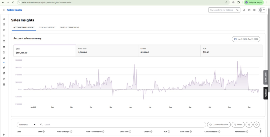The image size is (270, 137).
Task: Click the info icon next to GMV % change
Action: [71, 131]
